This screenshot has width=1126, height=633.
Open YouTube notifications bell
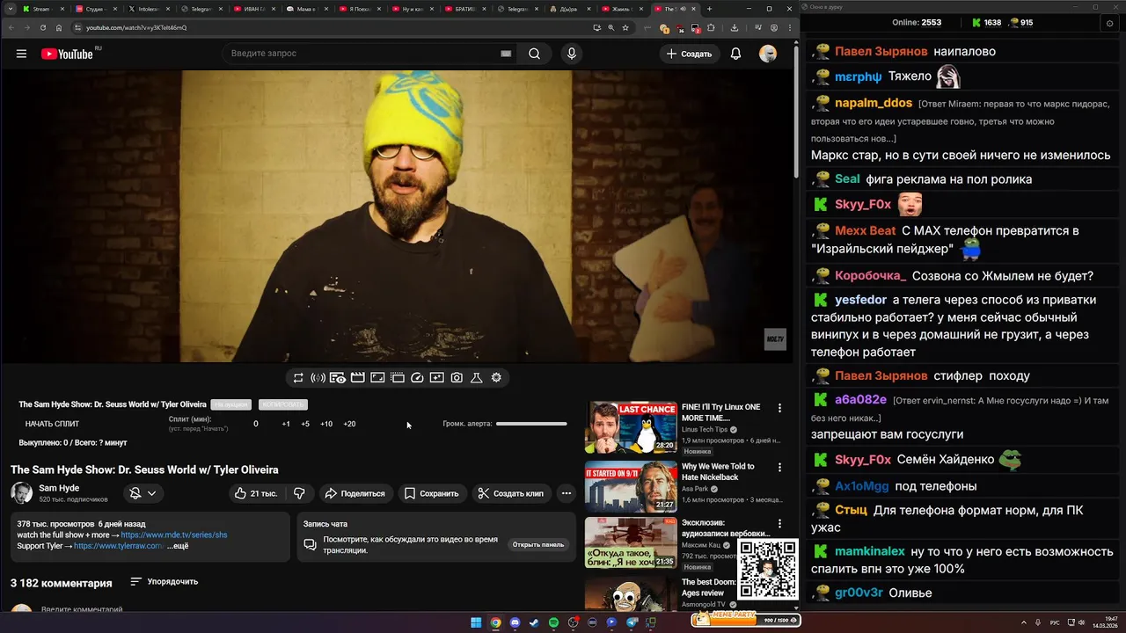tap(735, 54)
